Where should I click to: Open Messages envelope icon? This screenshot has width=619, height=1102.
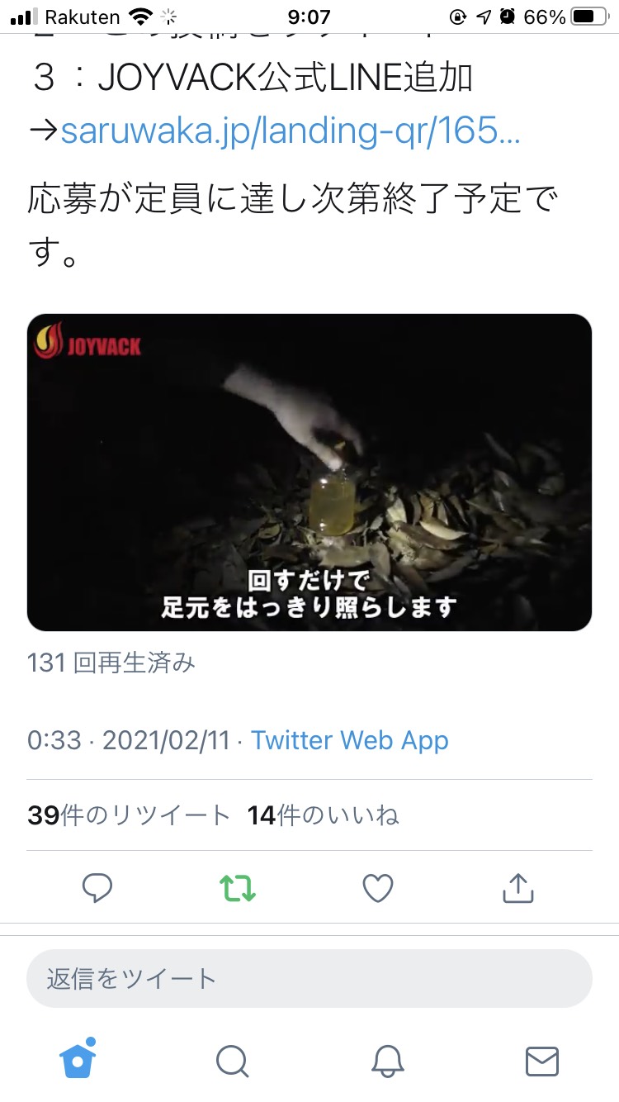click(542, 1062)
